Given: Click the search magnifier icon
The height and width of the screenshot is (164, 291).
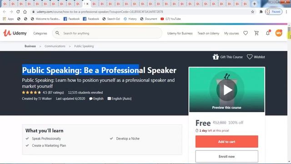Looking at the screenshot, I should (x=57, y=33).
